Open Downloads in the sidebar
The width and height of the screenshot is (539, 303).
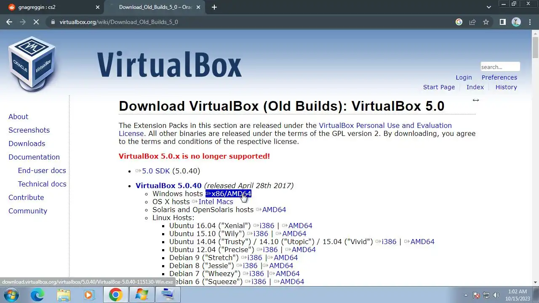[27, 144]
